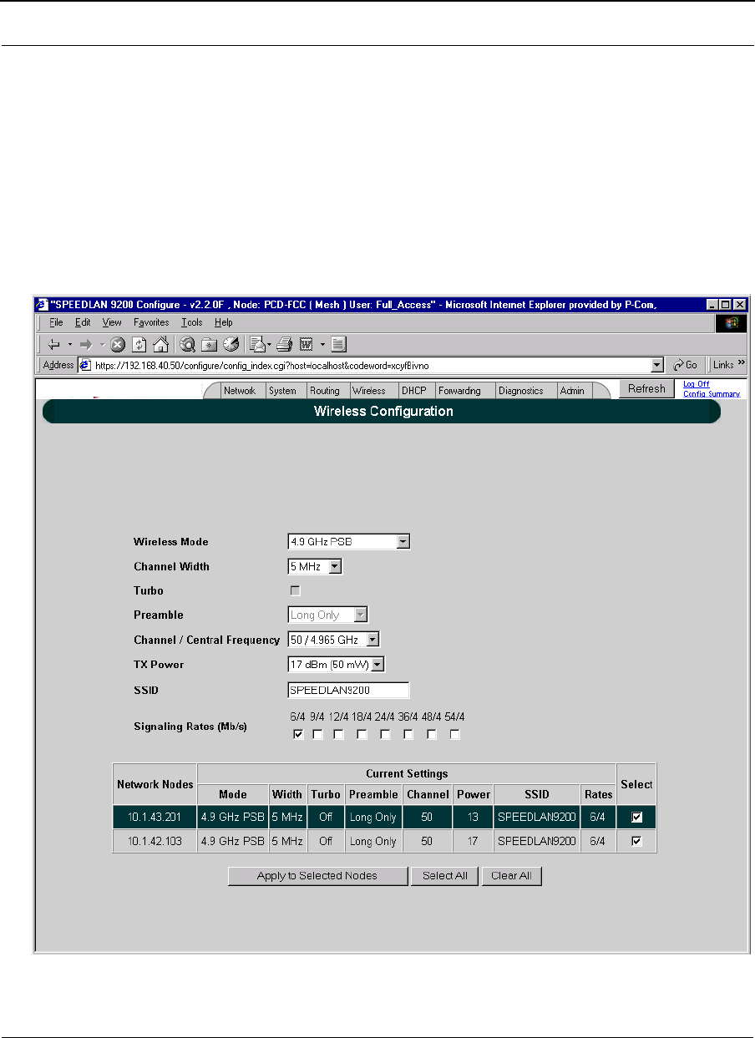The height and width of the screenshot is (1038, 755).
Task: Click the Refresh button beside tabs
Action: pyautogui.click(x=646, y=389)
